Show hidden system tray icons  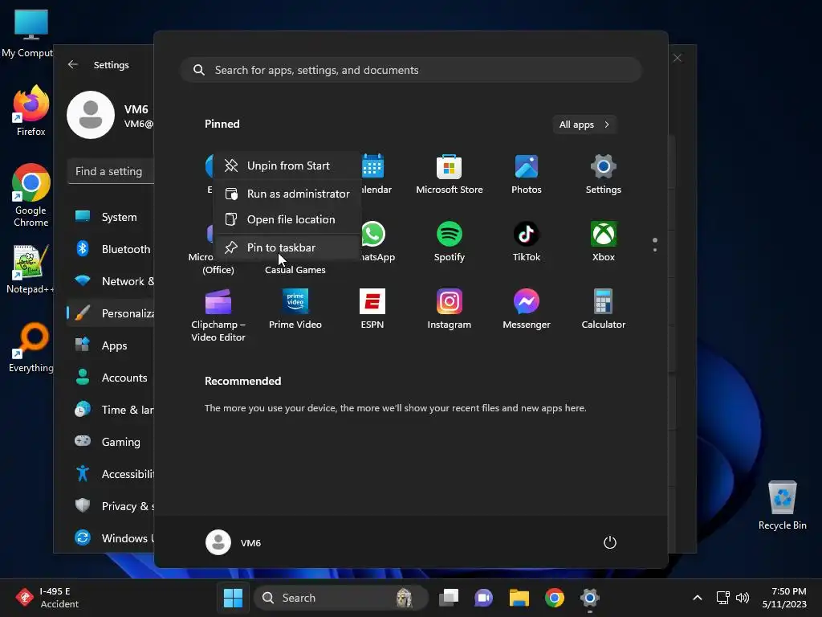698,598
